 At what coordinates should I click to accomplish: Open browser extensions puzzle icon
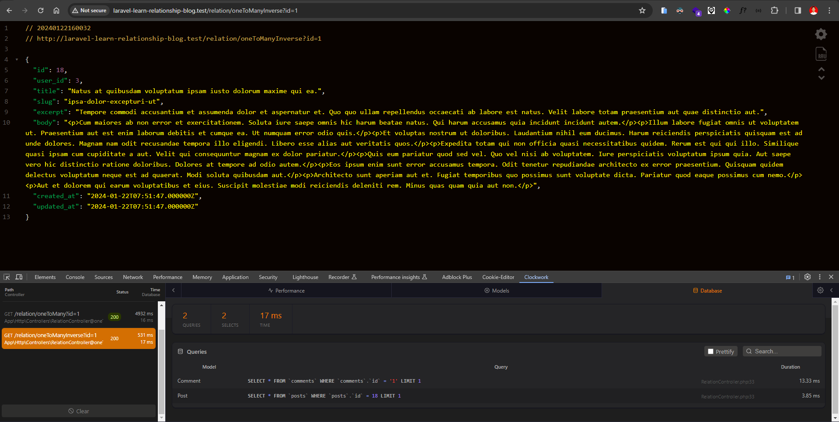coord(774,10)
